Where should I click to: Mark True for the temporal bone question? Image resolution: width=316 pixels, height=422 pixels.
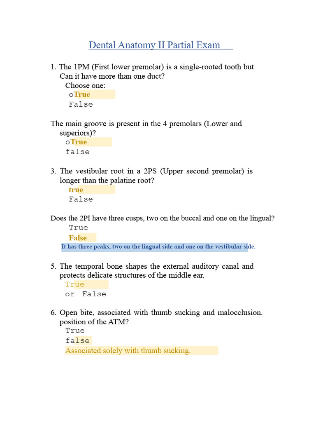[x=74, y=284]
